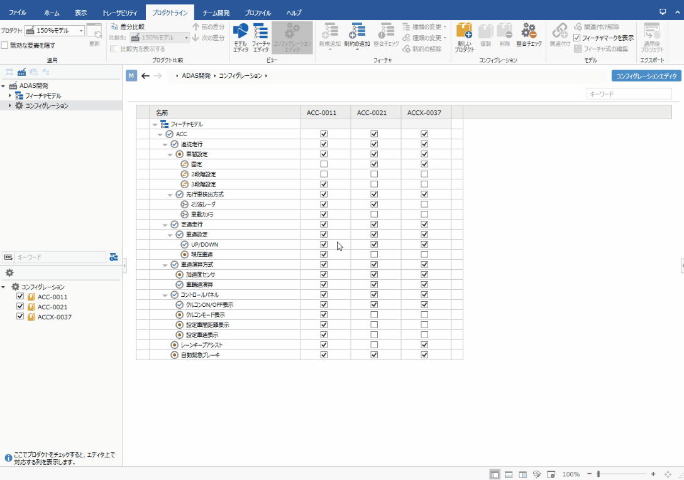Collapse the コントロールパネル row in the table
684x480 pixels.
tap(165, 294)
